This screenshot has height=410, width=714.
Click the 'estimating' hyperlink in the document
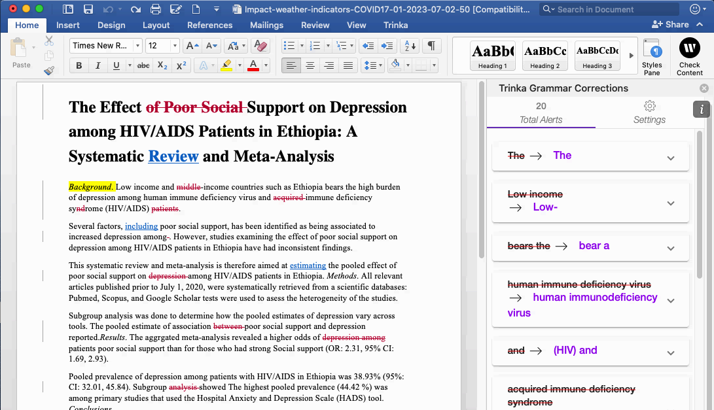pyautogui.click(x=308, y=265)
